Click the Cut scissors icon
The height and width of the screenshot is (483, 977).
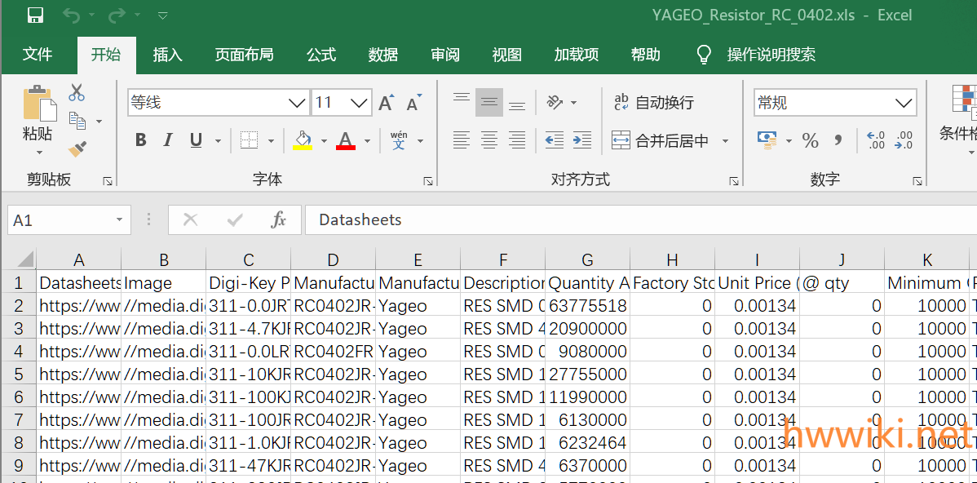(77, 93)
